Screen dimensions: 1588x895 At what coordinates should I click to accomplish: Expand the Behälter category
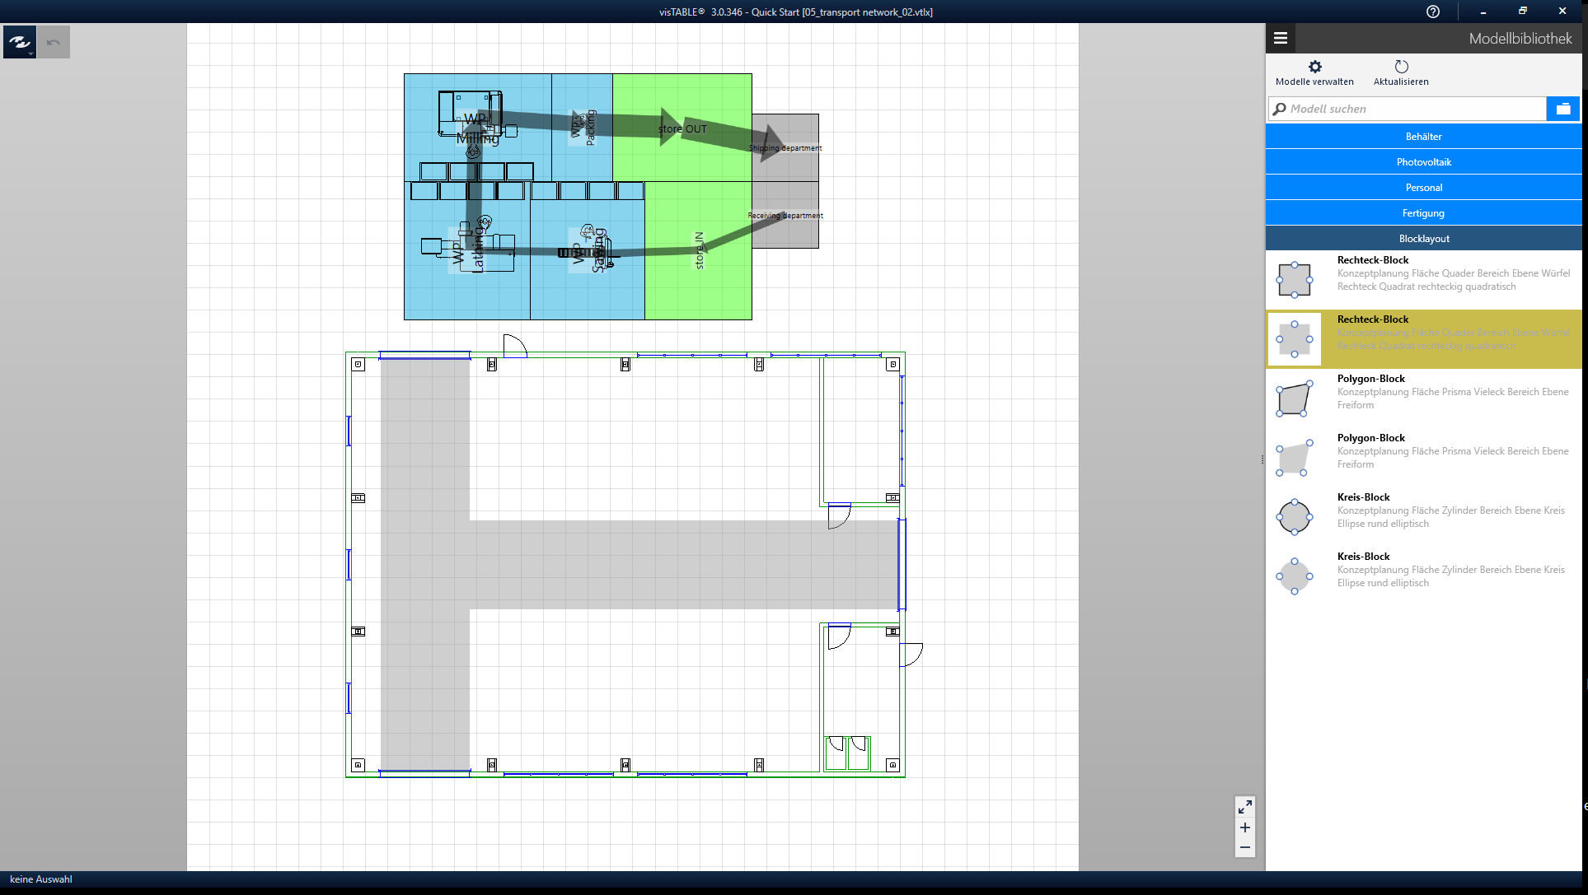click(1423, 137)
